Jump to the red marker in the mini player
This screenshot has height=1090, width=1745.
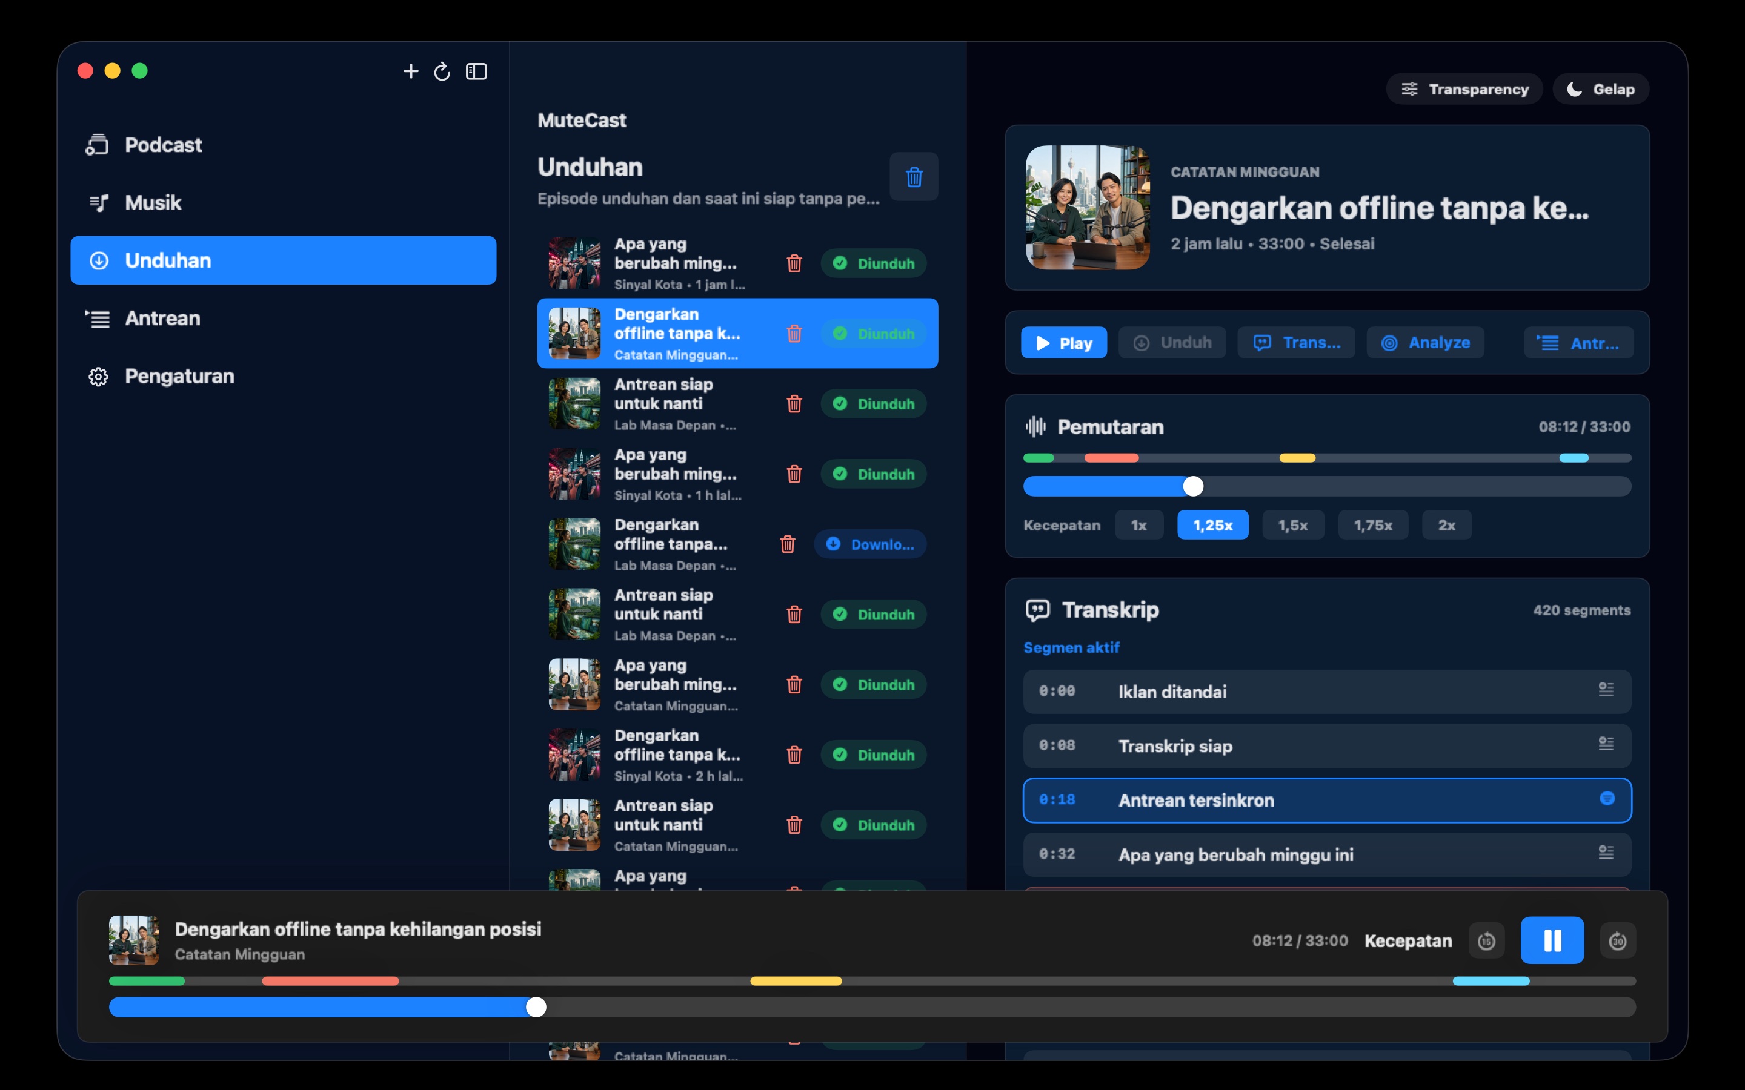(330, 981)
